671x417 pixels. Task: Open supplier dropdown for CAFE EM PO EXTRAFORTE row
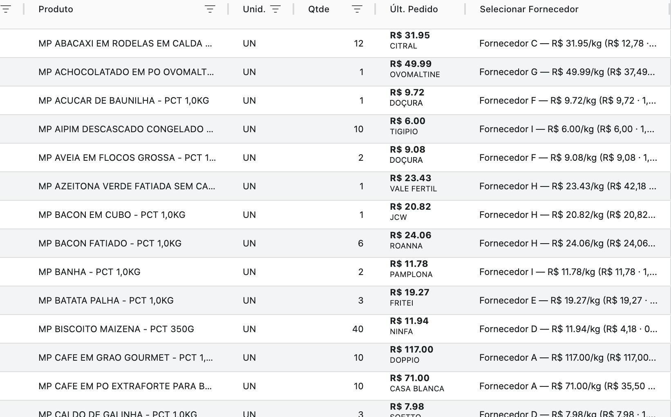tap(568, 386)
